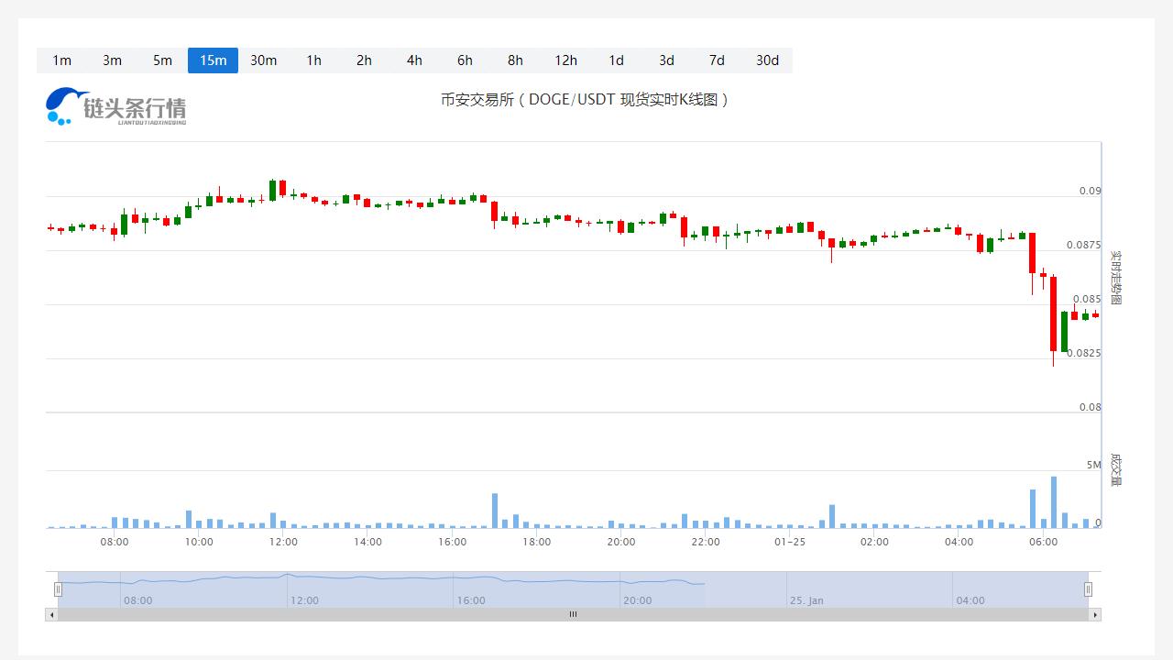Click the 链头条行情 logo
Image resolution: width=1173 pixels, height=660 pixels.
(116, 106)
